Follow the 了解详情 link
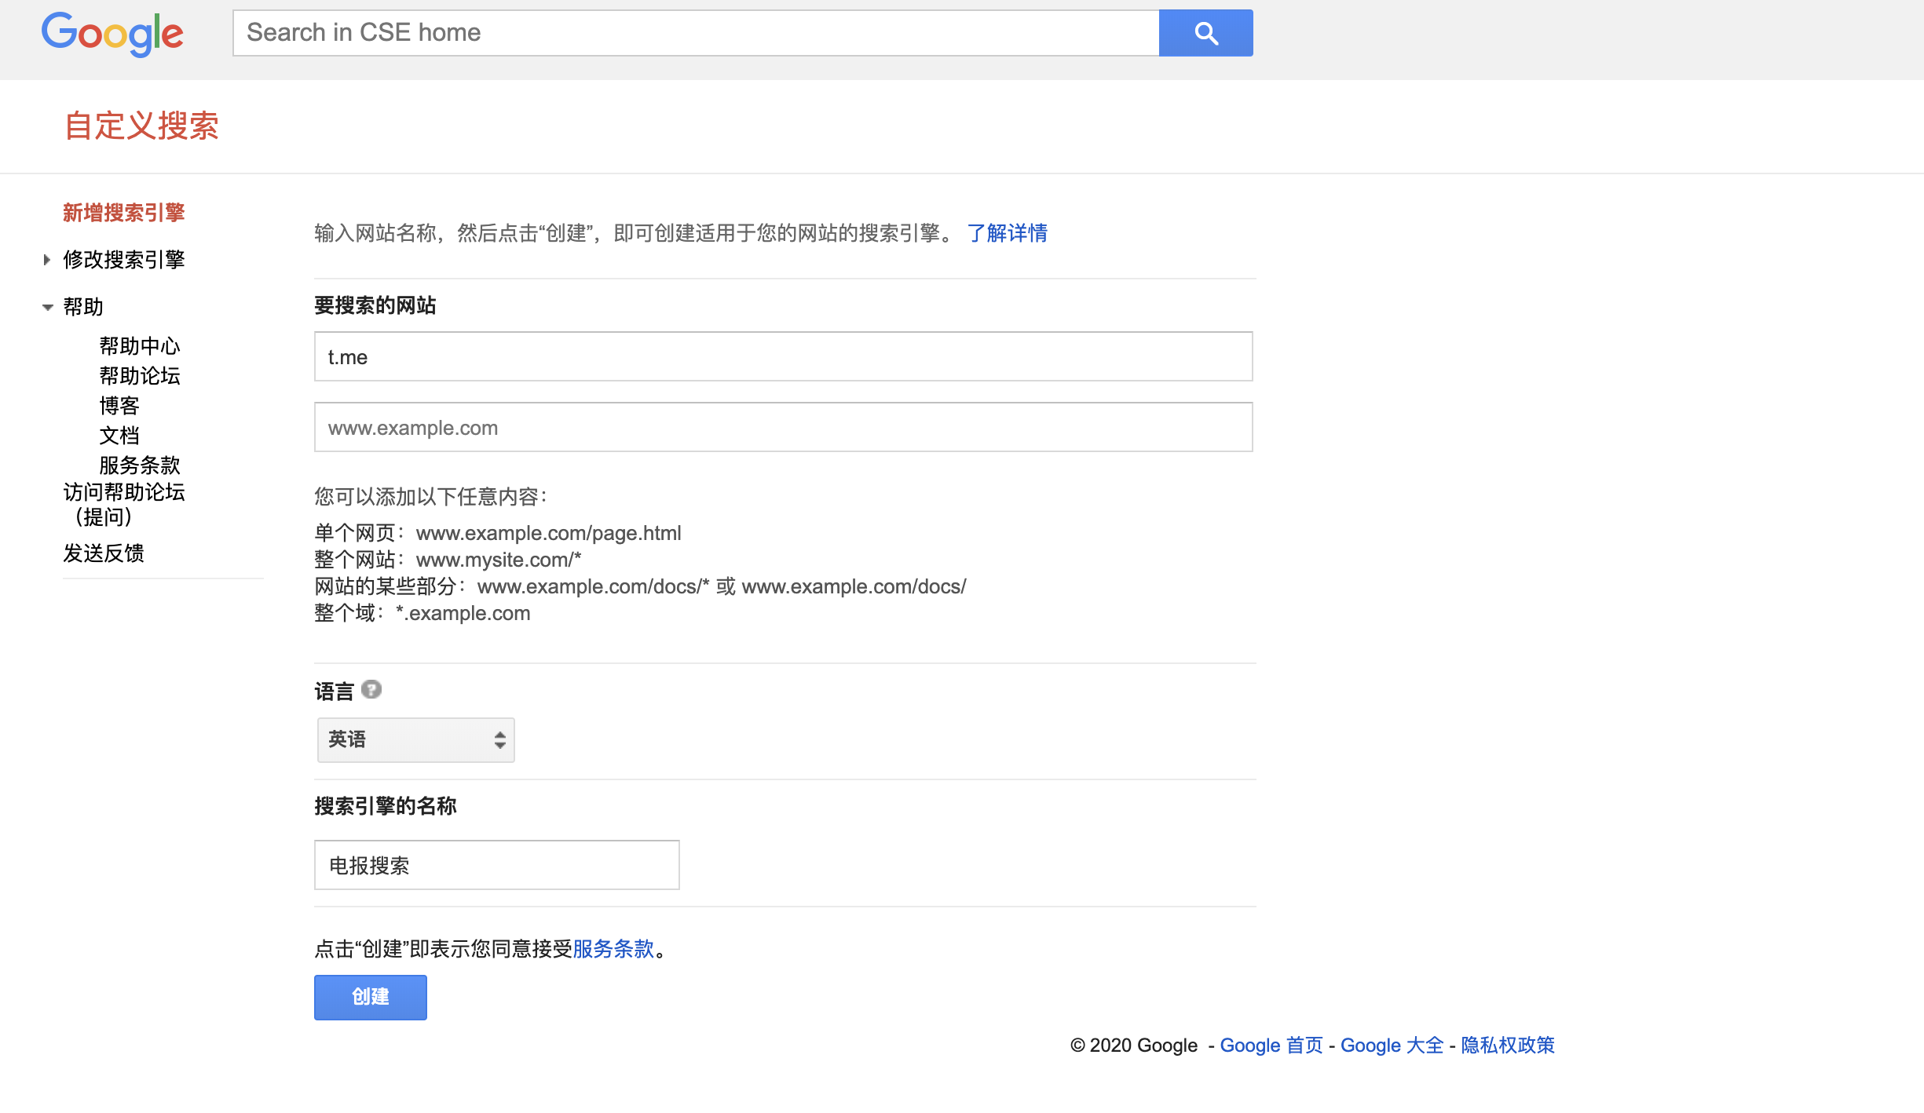The image size is (1924, 1113). click(1007, 233)
